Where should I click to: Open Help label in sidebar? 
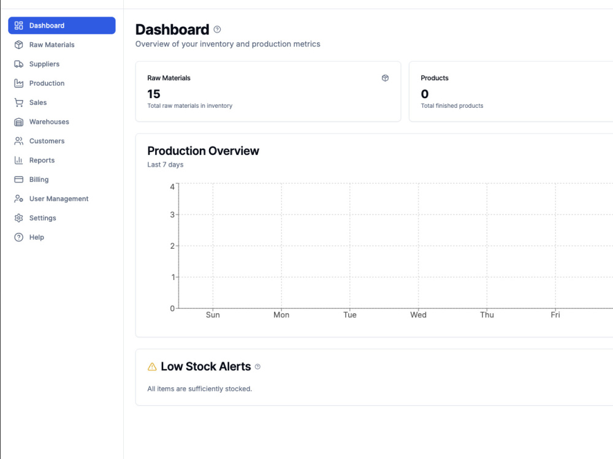tap(36, 237)
